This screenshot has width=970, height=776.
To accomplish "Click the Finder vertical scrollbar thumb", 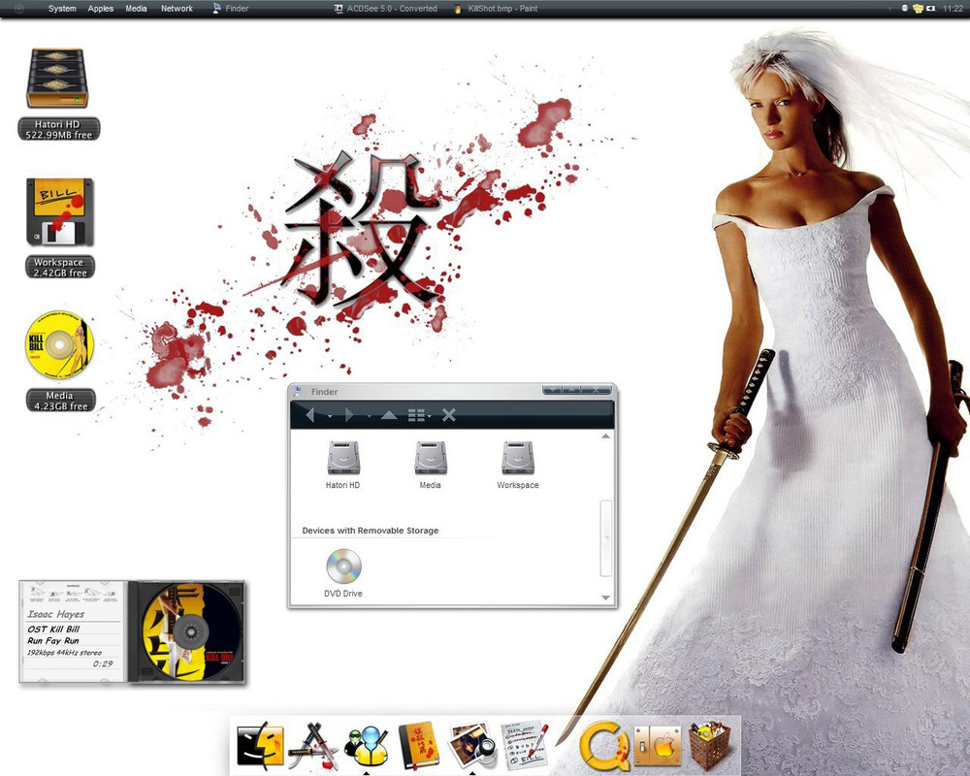I will point(605,538).
